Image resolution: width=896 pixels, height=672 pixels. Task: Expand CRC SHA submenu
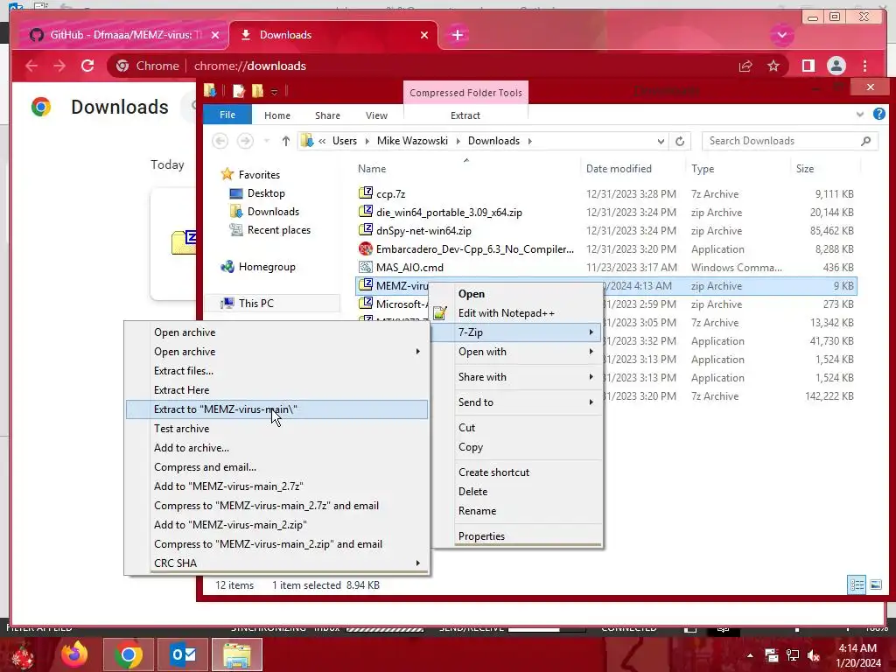(276, 563)
